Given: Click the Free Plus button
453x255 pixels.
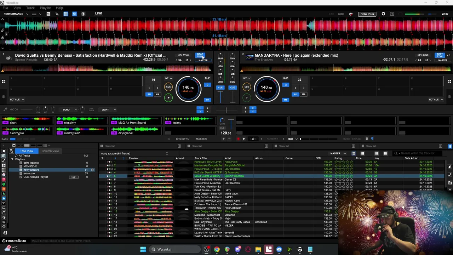Looking at the screenshot, I should (367, 14).
